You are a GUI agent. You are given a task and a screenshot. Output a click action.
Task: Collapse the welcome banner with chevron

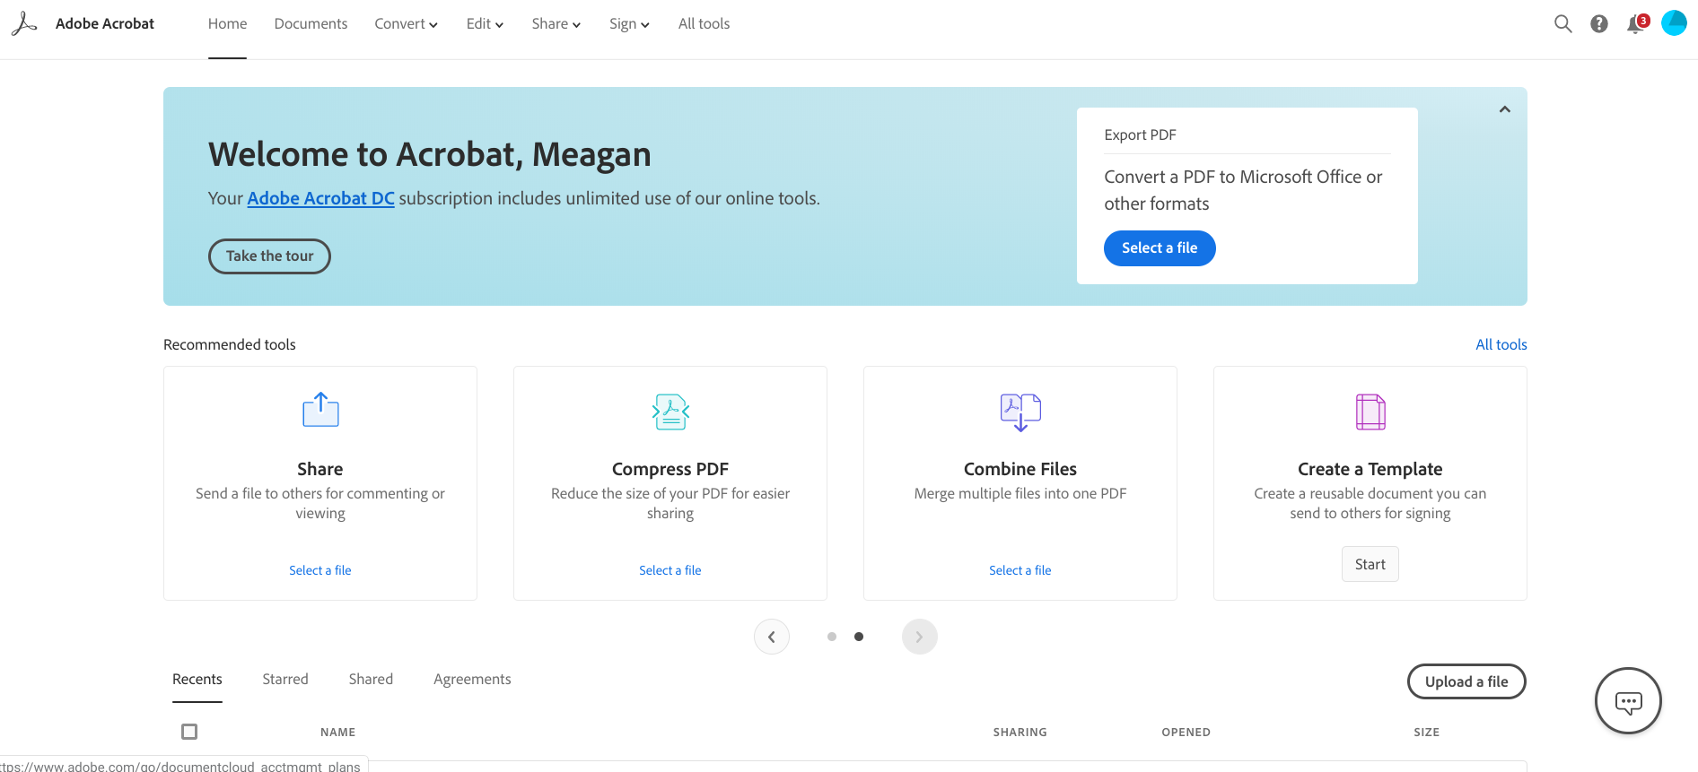tap(1505, 109)
